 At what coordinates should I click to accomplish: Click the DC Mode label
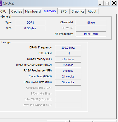coord(67,28)
